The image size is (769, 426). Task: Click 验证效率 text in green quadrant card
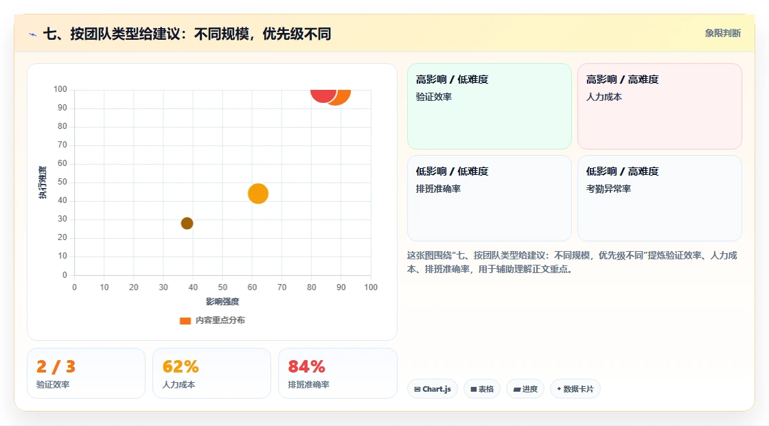coord(433,97)
